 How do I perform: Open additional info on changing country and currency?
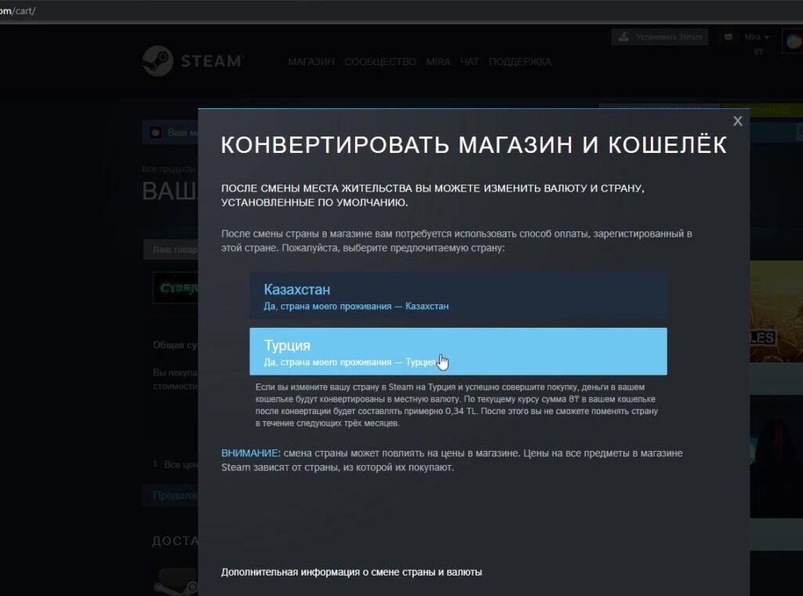click(x=351, y=572)
